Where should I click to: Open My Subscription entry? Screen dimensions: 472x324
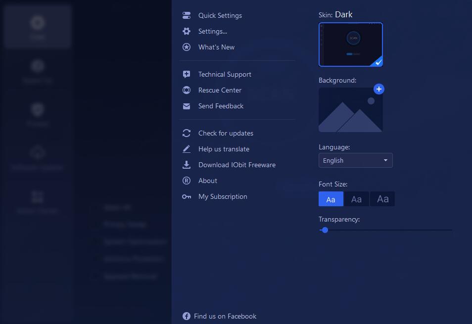point(223,196)
